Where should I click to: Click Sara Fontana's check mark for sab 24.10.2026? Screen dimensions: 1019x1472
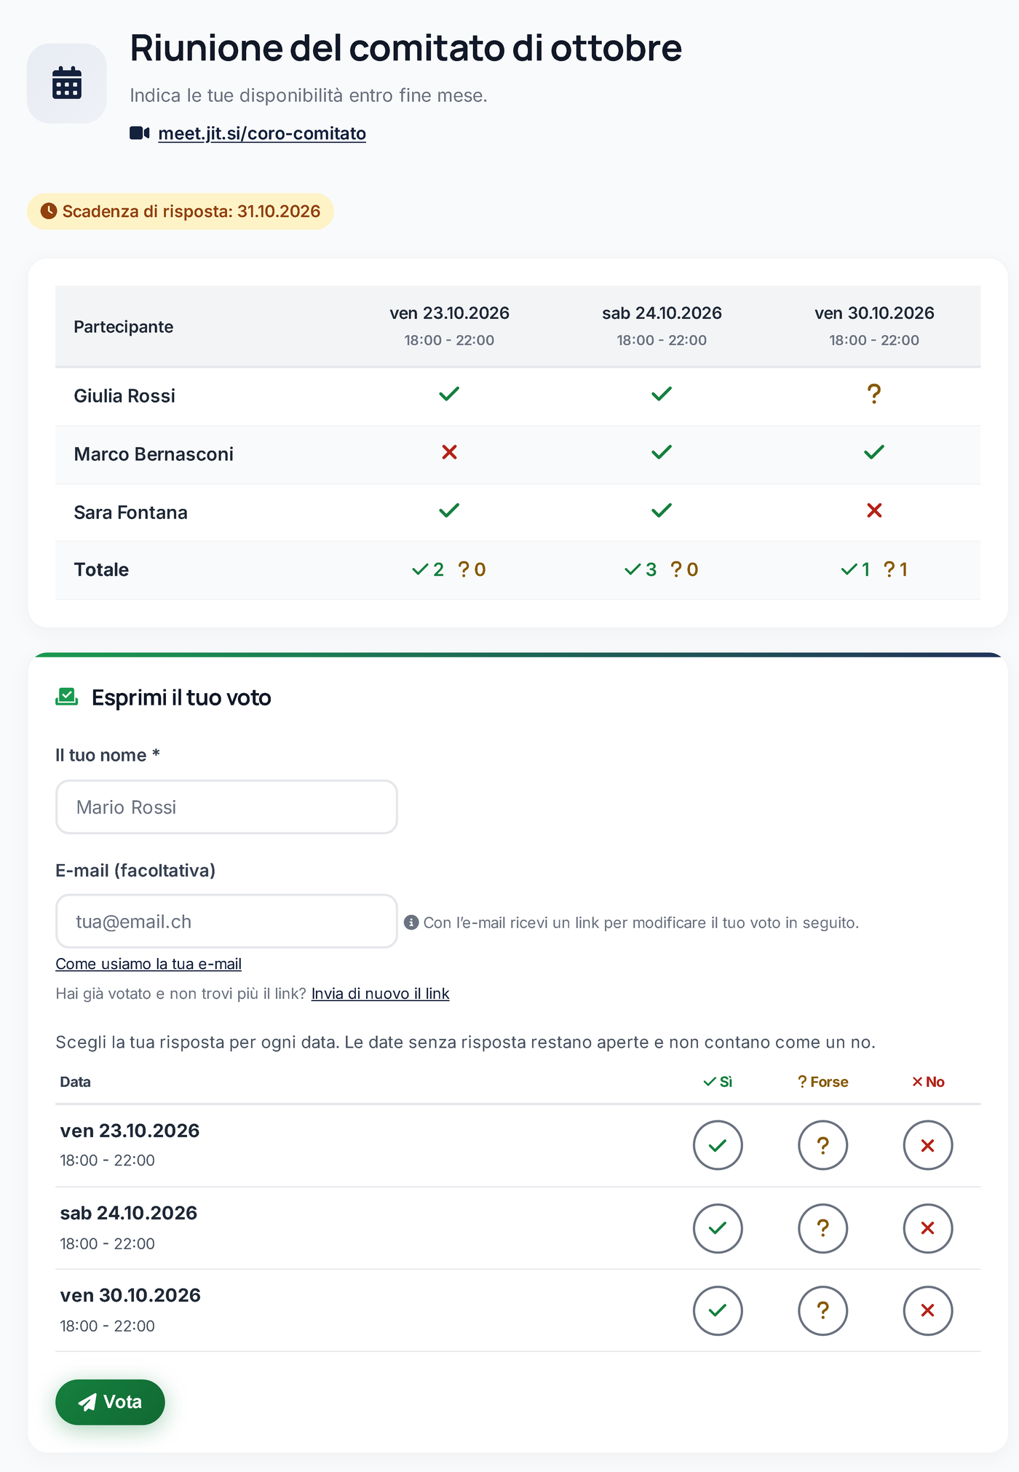tap(662, 510)
